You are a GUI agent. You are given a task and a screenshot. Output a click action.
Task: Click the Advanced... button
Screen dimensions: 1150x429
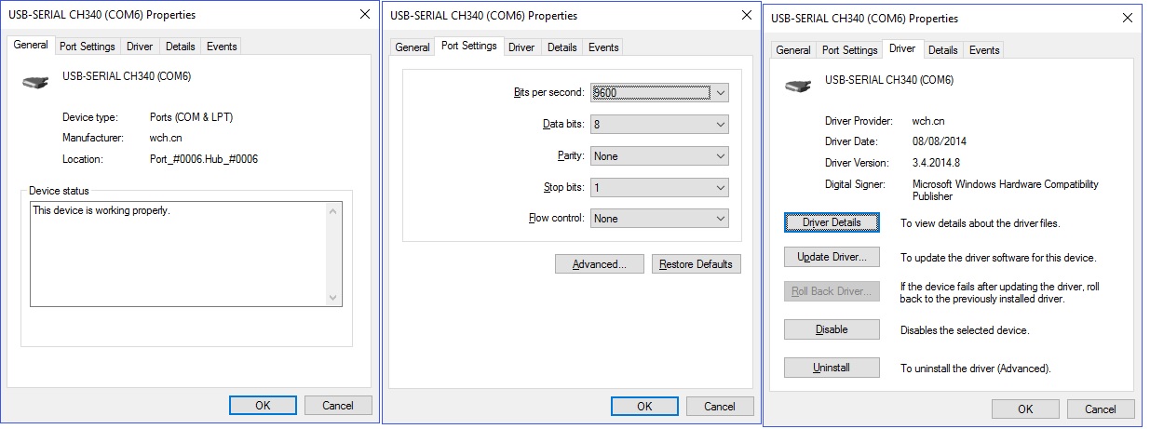pyautogui.click(x=599, y=264)
